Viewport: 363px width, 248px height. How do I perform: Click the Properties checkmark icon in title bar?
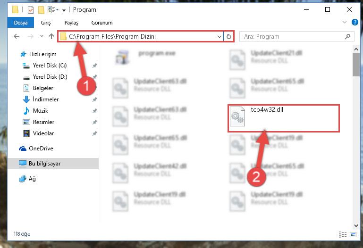coord(31,10)
